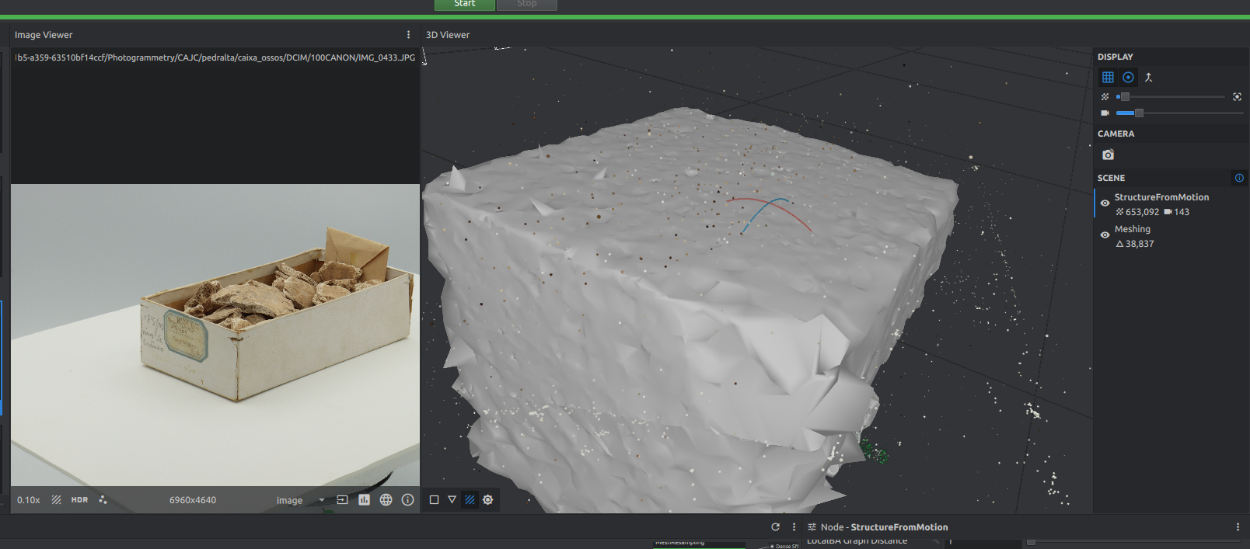Click the DISPLAY section header

(x=1115, y=57)
